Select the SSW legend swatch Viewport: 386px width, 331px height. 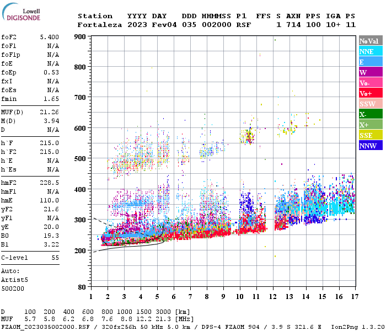(x=371, y=104)
